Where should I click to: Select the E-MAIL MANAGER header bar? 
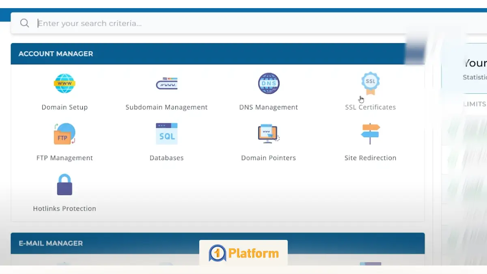(x=218, y=243)
